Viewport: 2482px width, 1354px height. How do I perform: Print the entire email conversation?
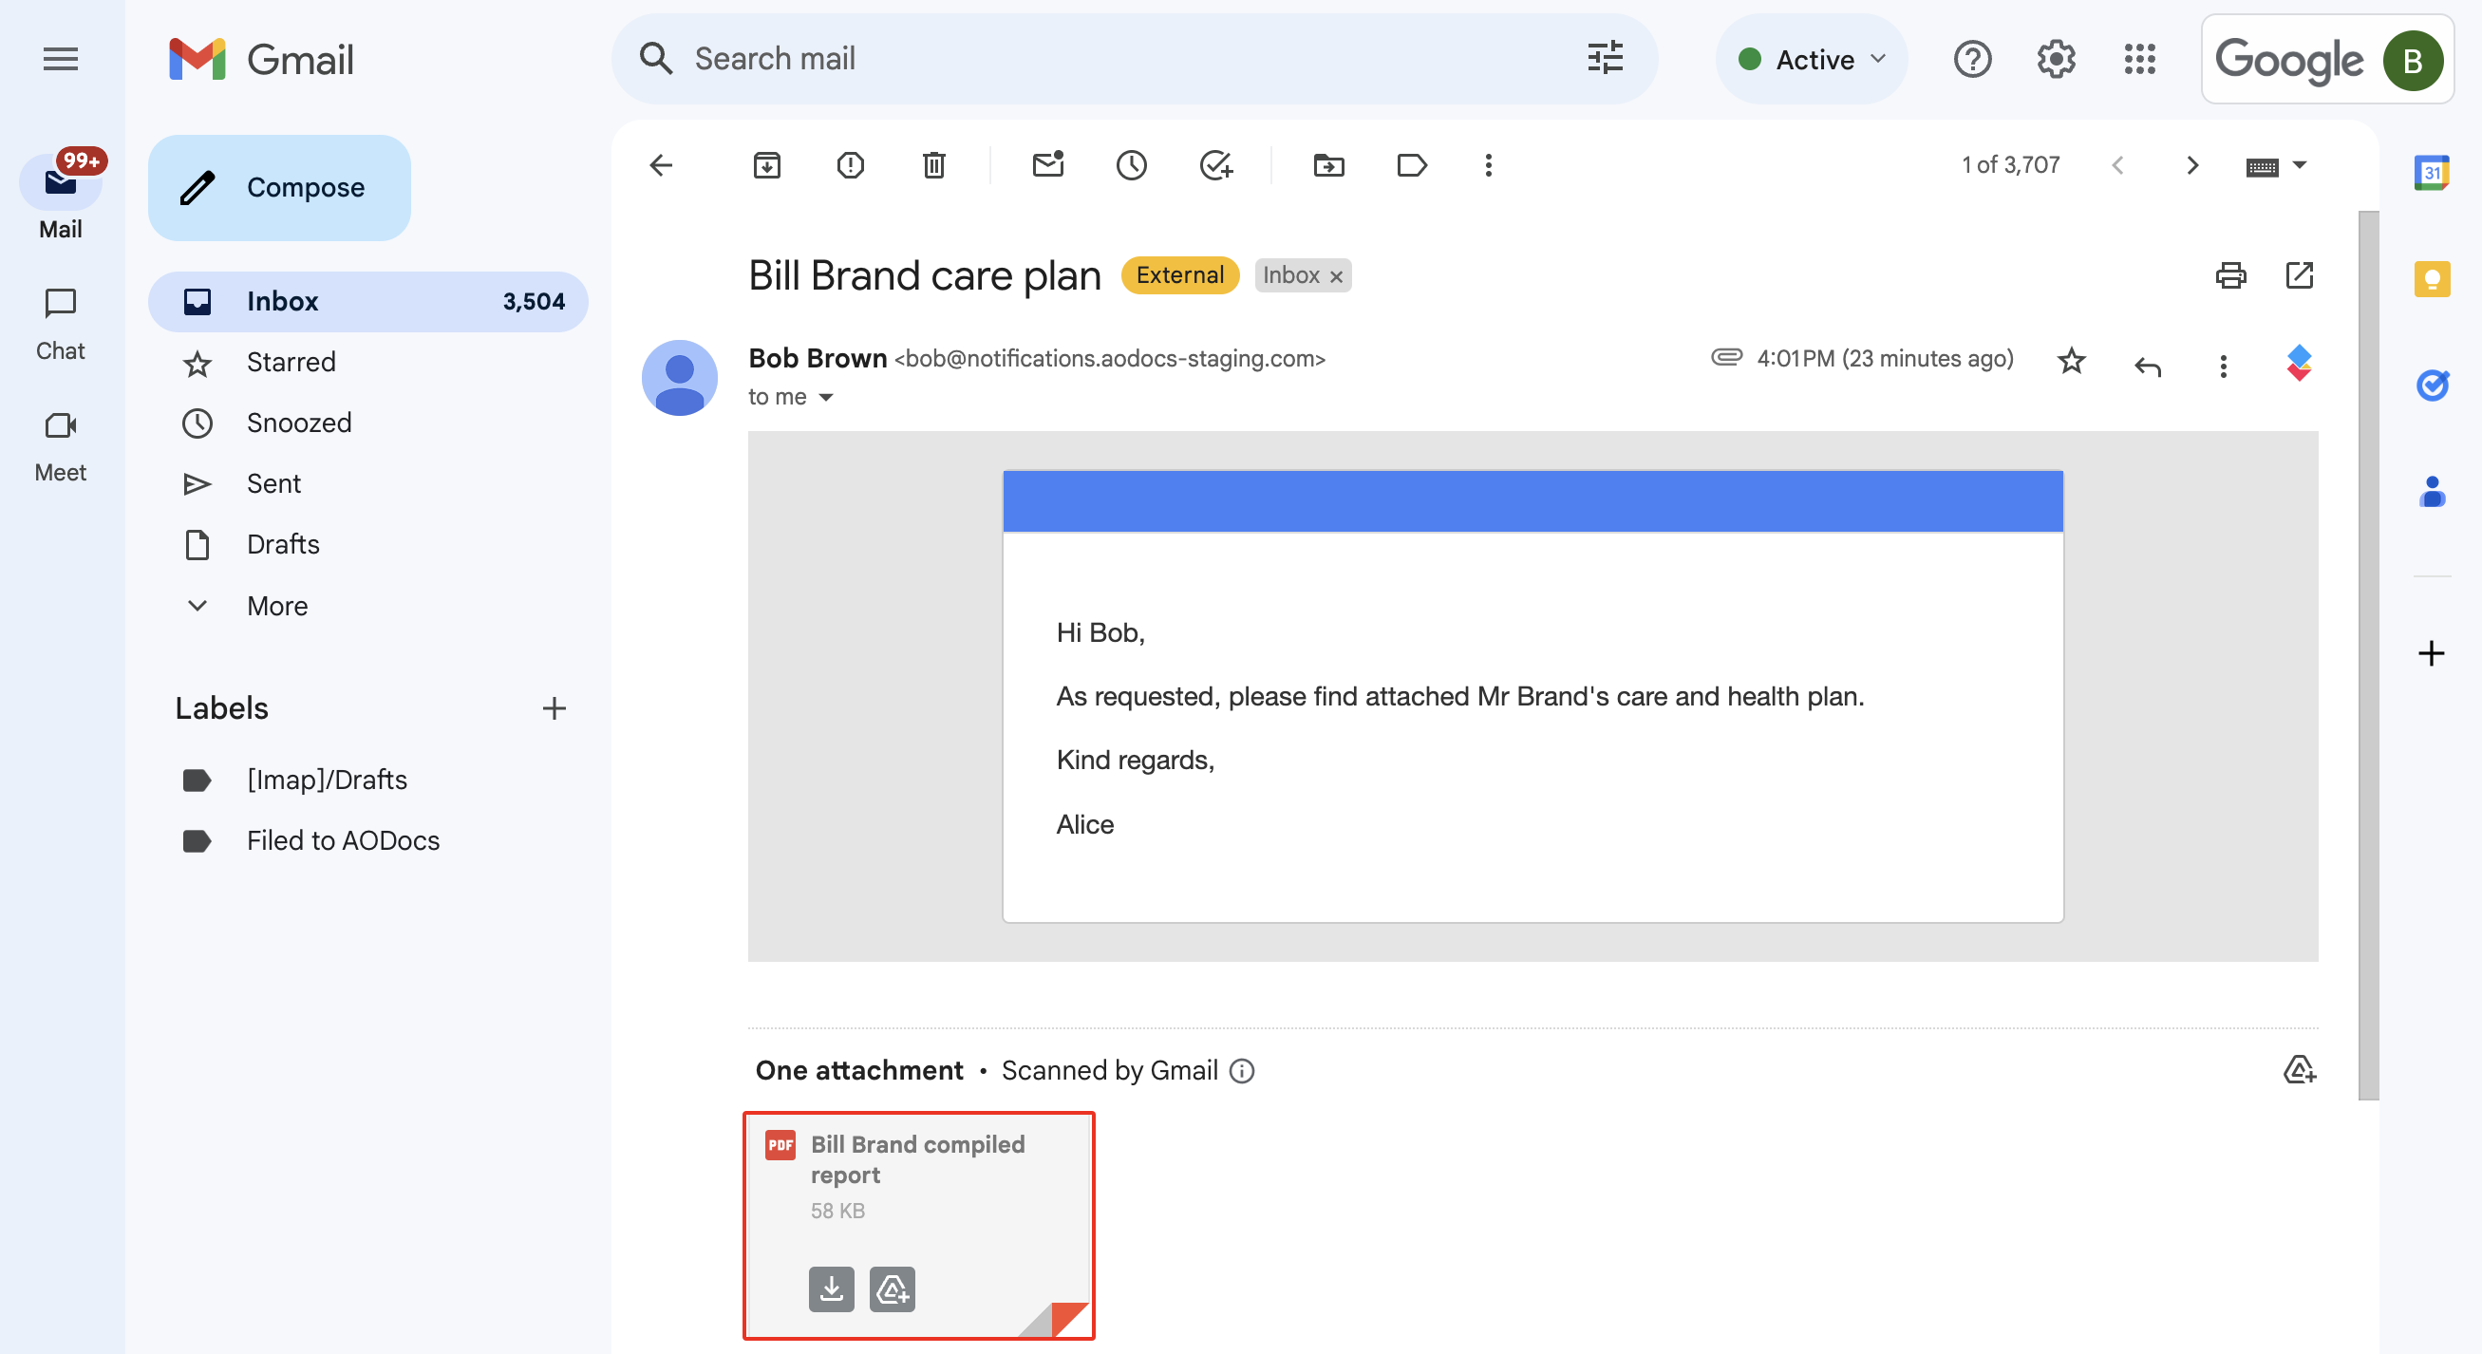point(2230,275)
